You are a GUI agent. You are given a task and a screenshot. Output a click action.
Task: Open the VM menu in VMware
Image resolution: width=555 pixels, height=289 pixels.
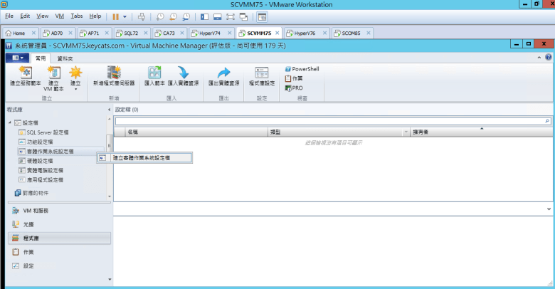click(x=60, y=16)
